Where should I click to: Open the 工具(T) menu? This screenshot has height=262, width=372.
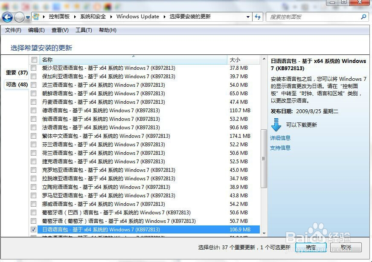click(x=84, y=30)
